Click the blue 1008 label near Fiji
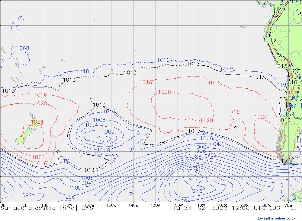 point(23,48)
